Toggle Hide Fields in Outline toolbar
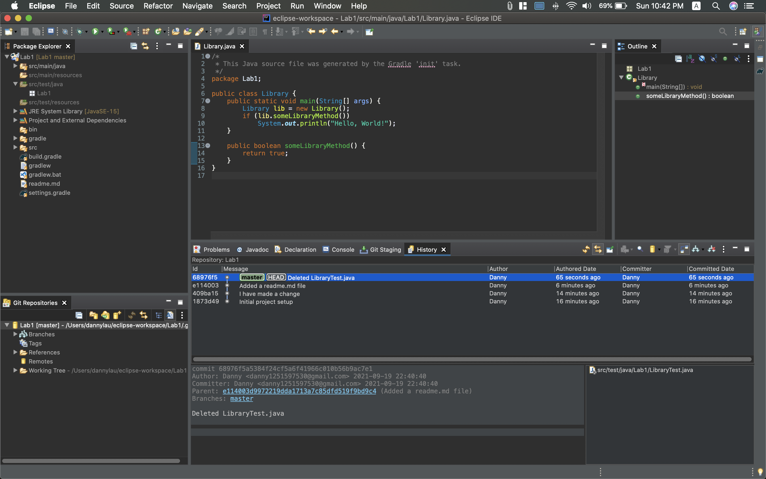The image size is (766, 479). pos(702,59)
